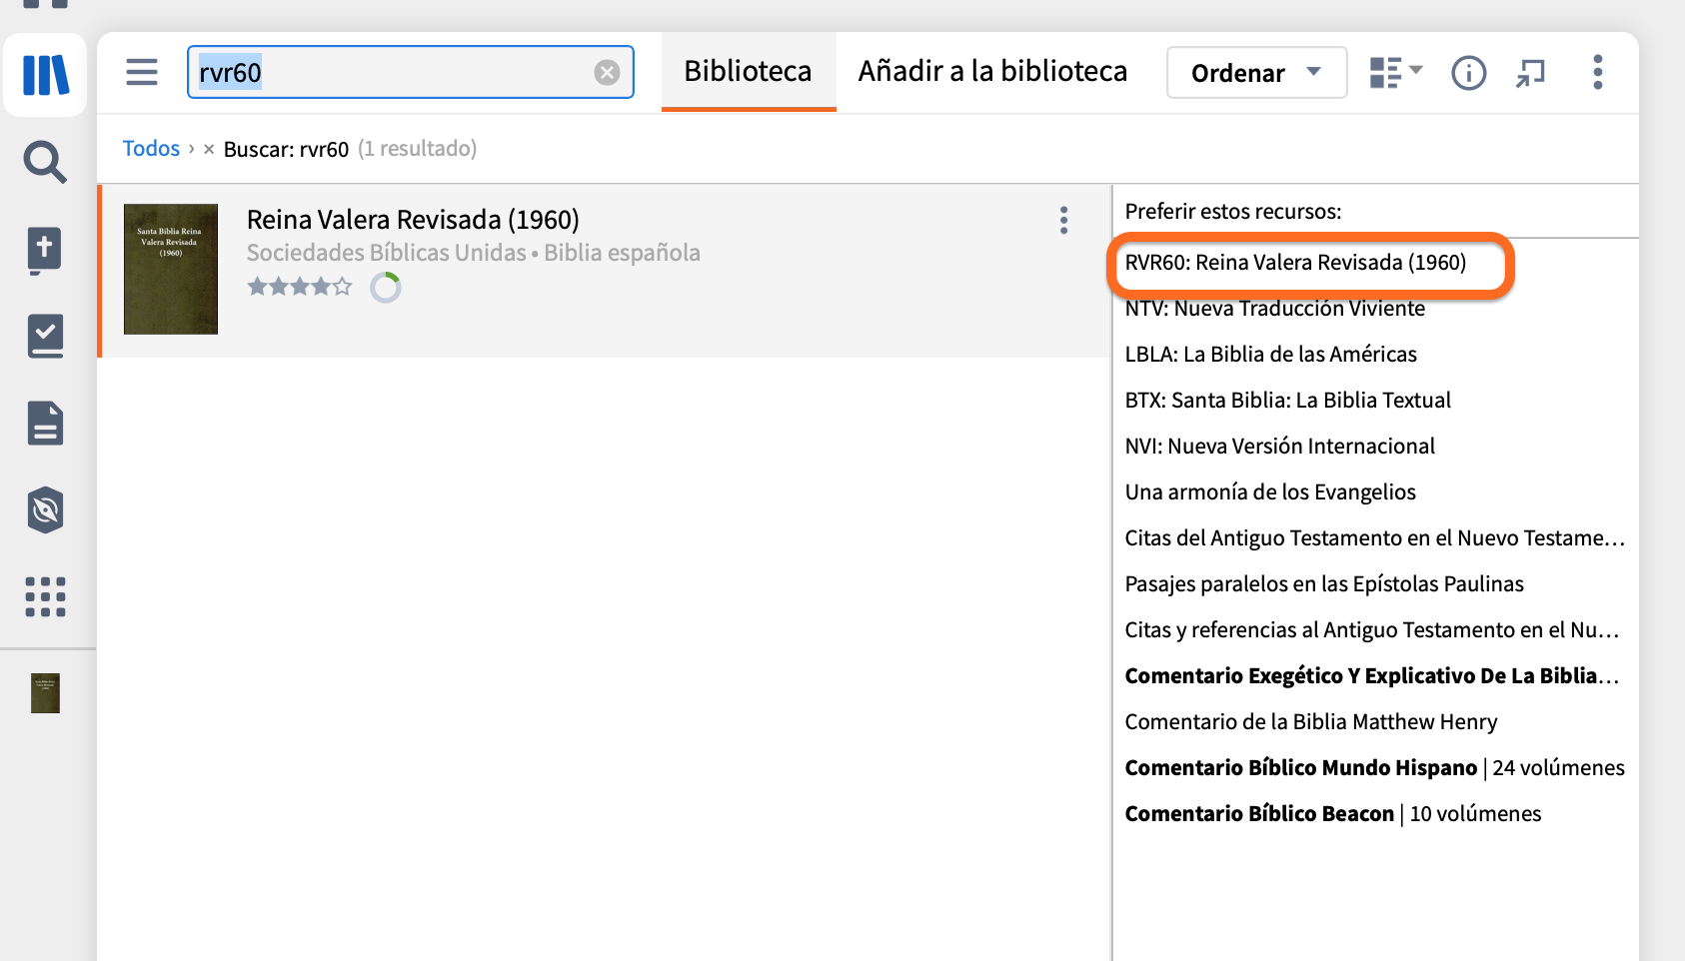This screenshot has height=961, width=1685.
Task: Select Pasajes paralelos en las Epístolas Paulinas
Action: [1324, 584]
